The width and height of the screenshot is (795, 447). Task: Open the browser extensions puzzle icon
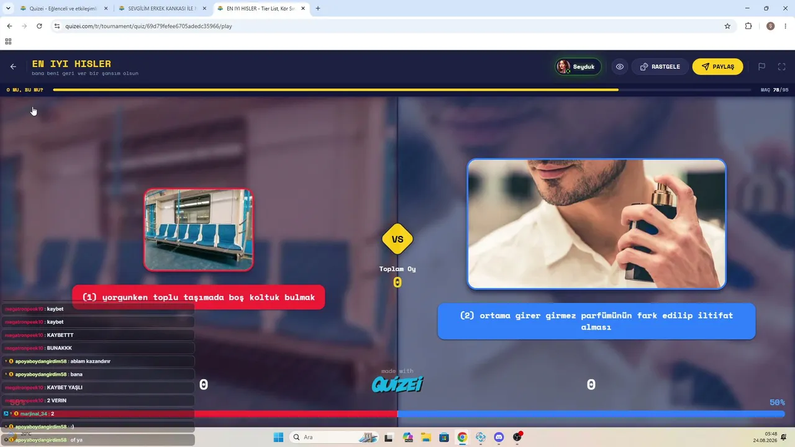click(748, 26)
